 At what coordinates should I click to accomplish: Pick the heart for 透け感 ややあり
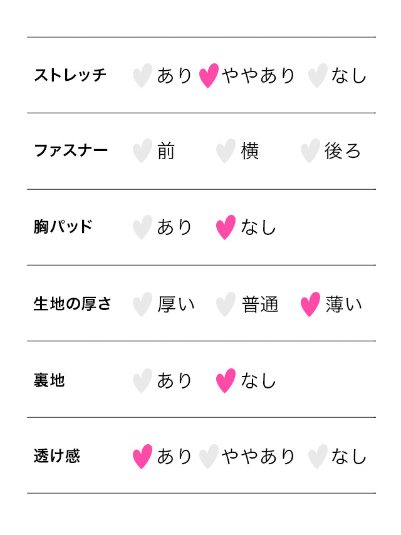pos(209,457)
